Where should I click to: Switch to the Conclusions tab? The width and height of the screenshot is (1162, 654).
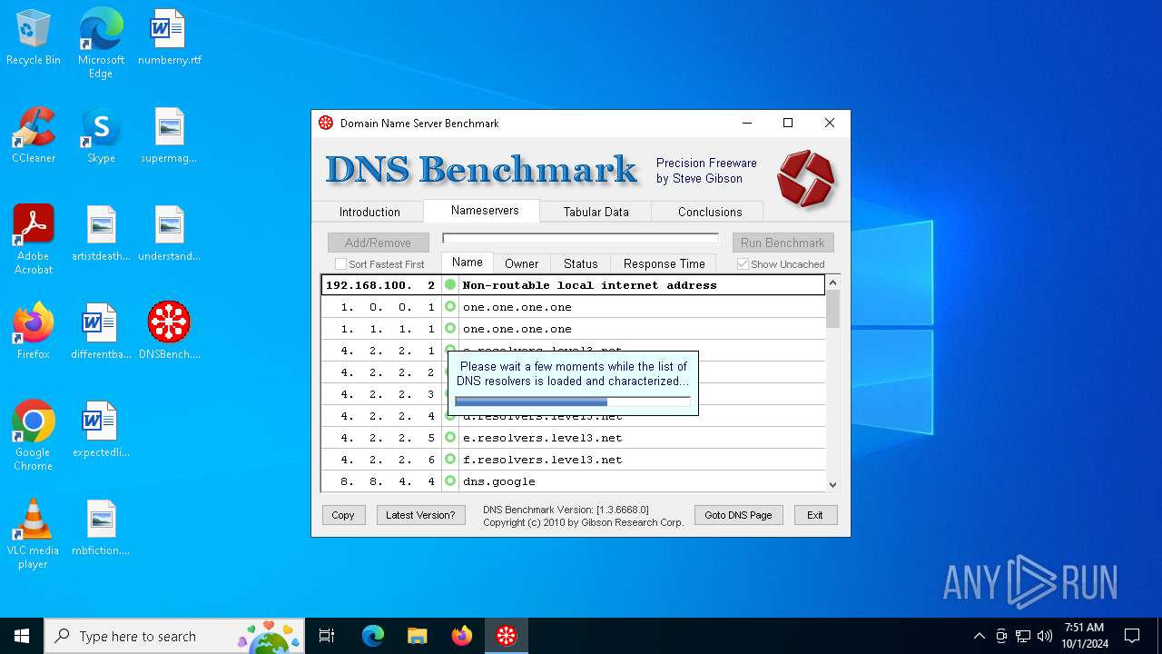click(x=710, y=212)
